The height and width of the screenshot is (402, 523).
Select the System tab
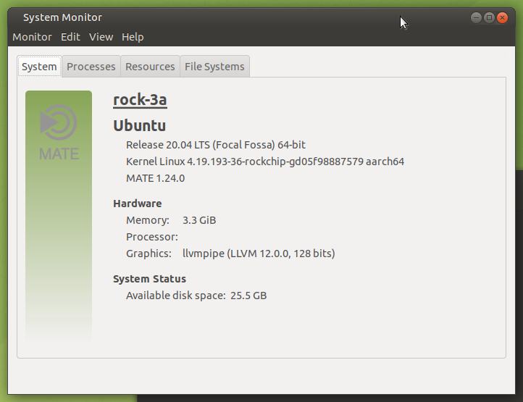point(39,67)
